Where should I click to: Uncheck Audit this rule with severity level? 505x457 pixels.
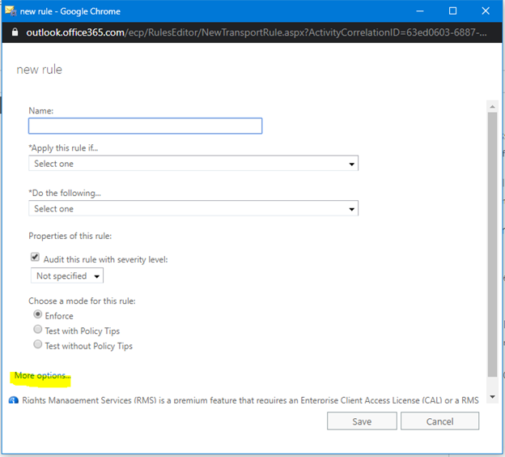tap(35, 257)
